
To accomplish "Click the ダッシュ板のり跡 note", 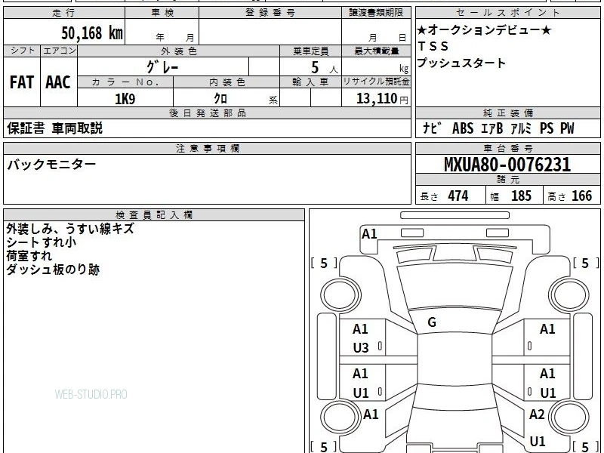I will coord(53,270).
